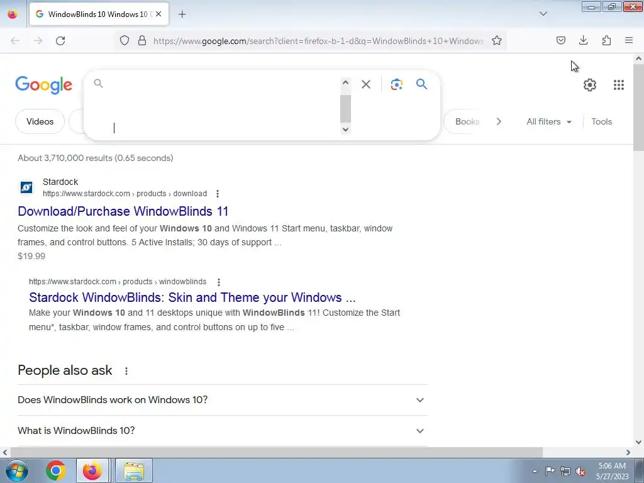Open a new browser tab
This screenshot has width=644, height=483.
click(182, 14)
